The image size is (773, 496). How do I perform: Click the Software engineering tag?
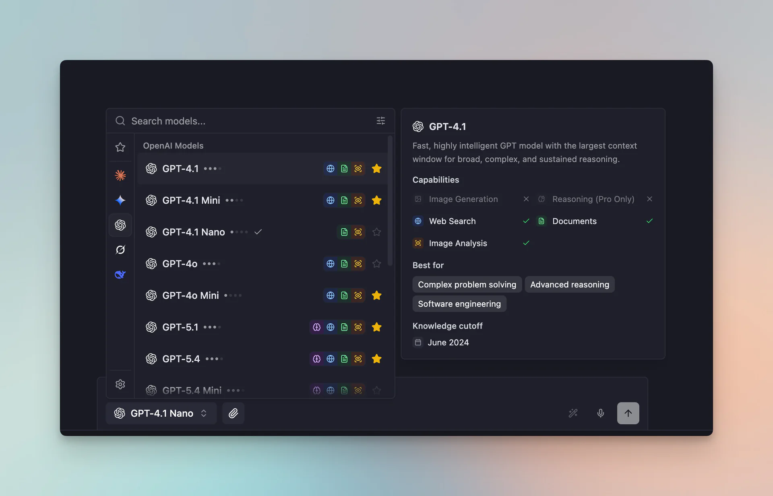(x=459, y=304)
